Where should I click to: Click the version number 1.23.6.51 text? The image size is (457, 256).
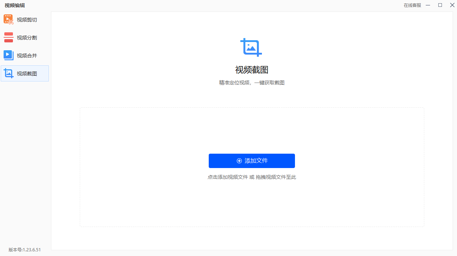(25, 250)
